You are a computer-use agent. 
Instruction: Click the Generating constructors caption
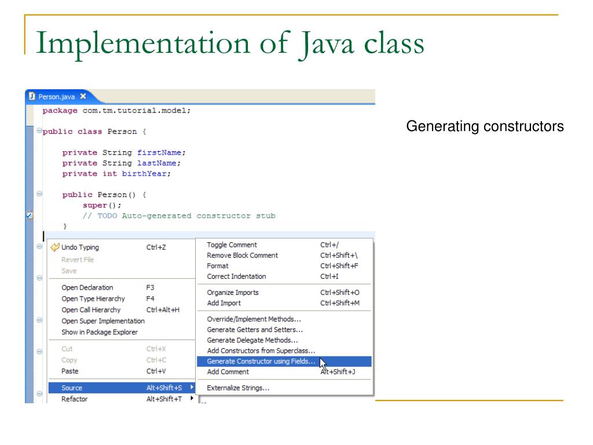(485, 126)
